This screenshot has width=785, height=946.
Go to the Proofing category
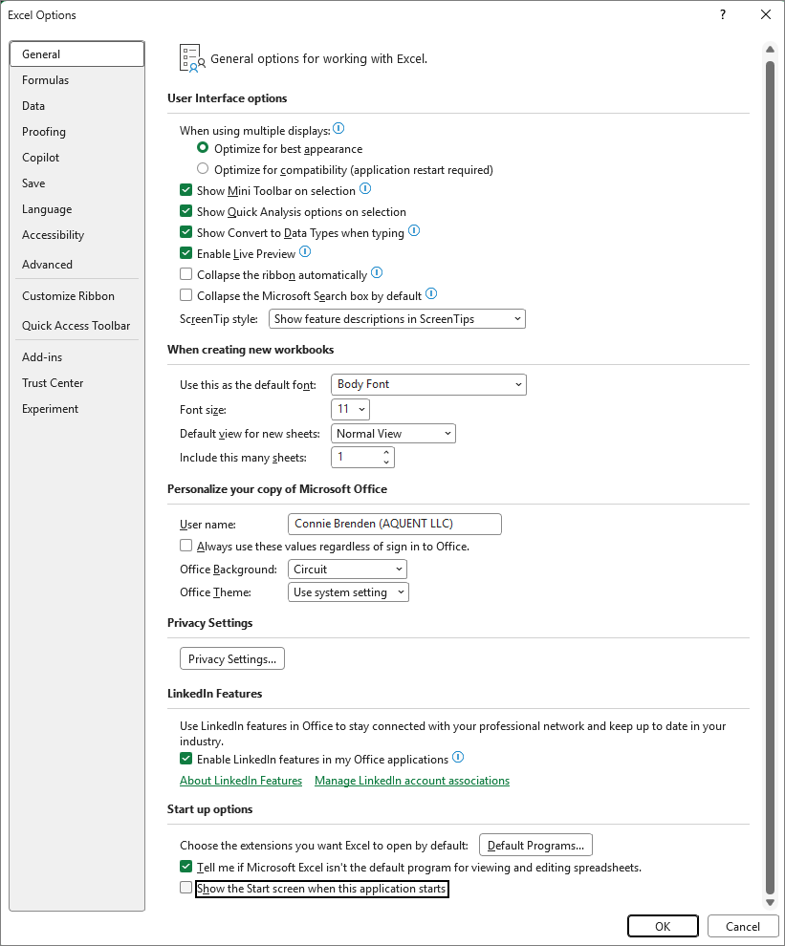point(77,132)
